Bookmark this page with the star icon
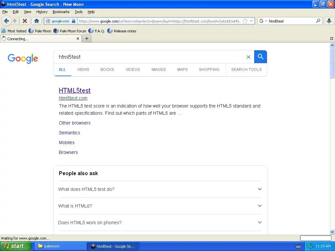 (245, 21)
